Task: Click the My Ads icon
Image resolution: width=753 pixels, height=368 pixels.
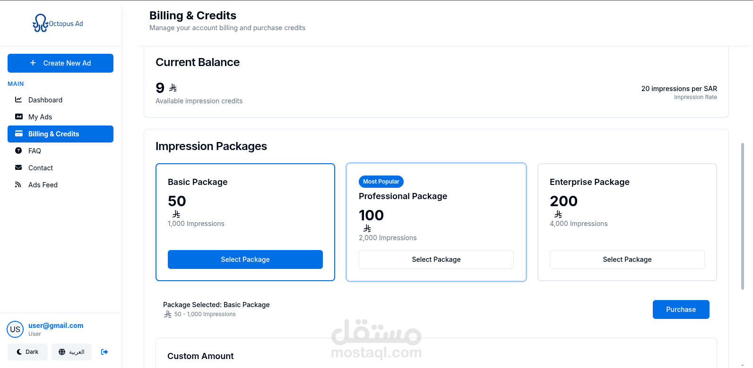Action: [x=19, y=117]
